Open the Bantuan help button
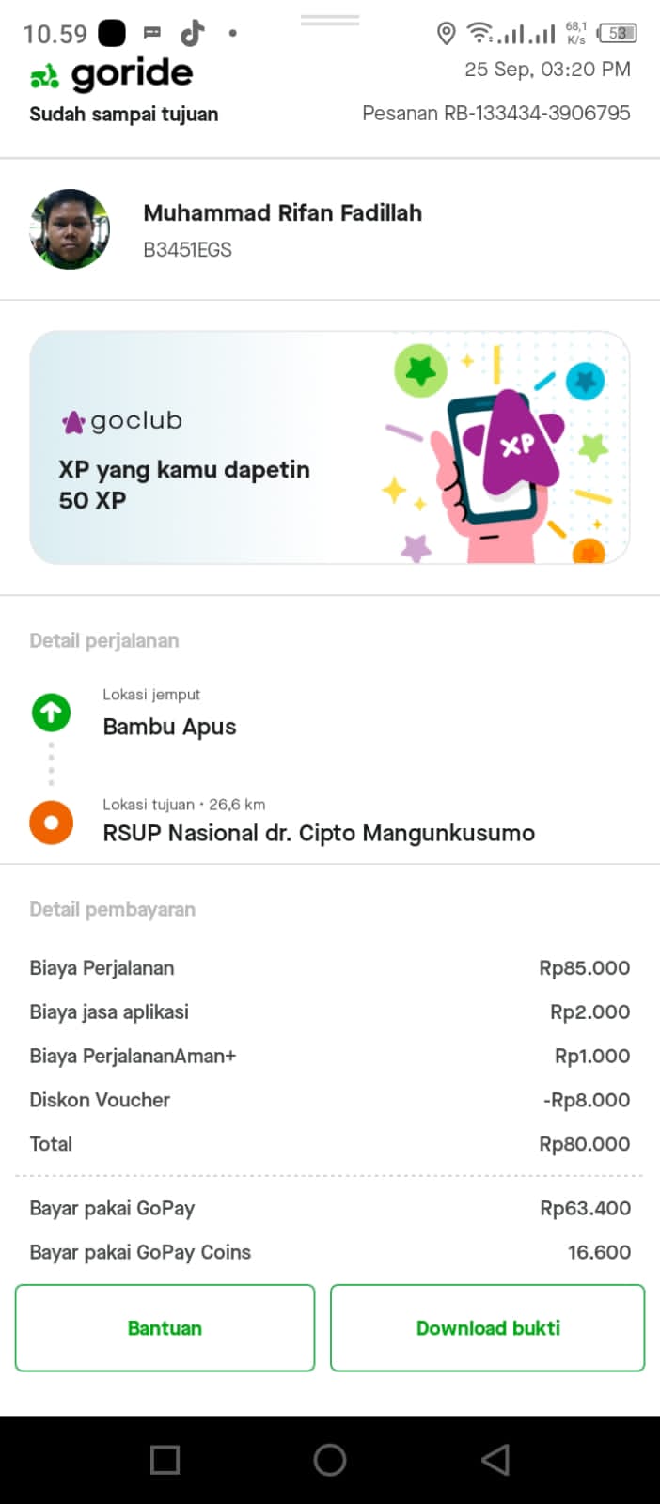Screen dimensions: 660x1504 click(165, 1327)
